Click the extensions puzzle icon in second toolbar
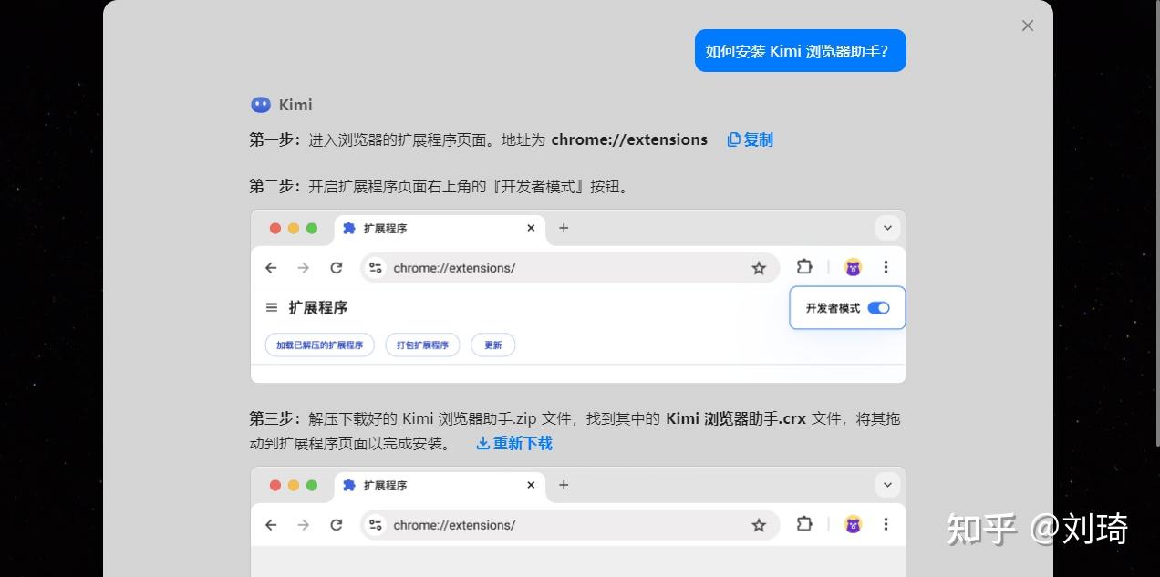 coord(804,524)
